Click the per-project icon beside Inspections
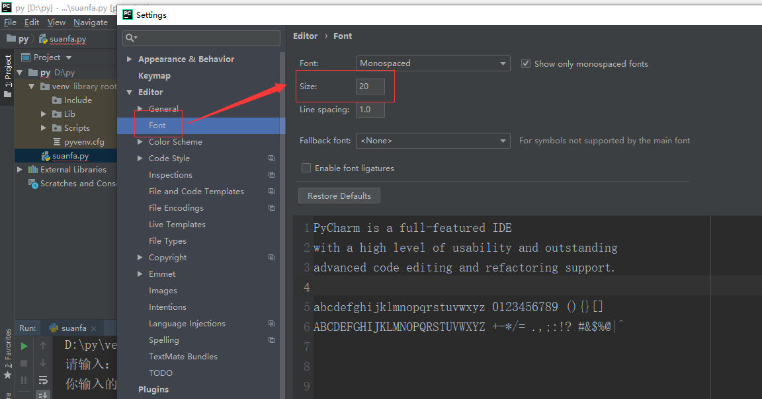The height and width of the screenshot is (399, 762). point(272,175)
